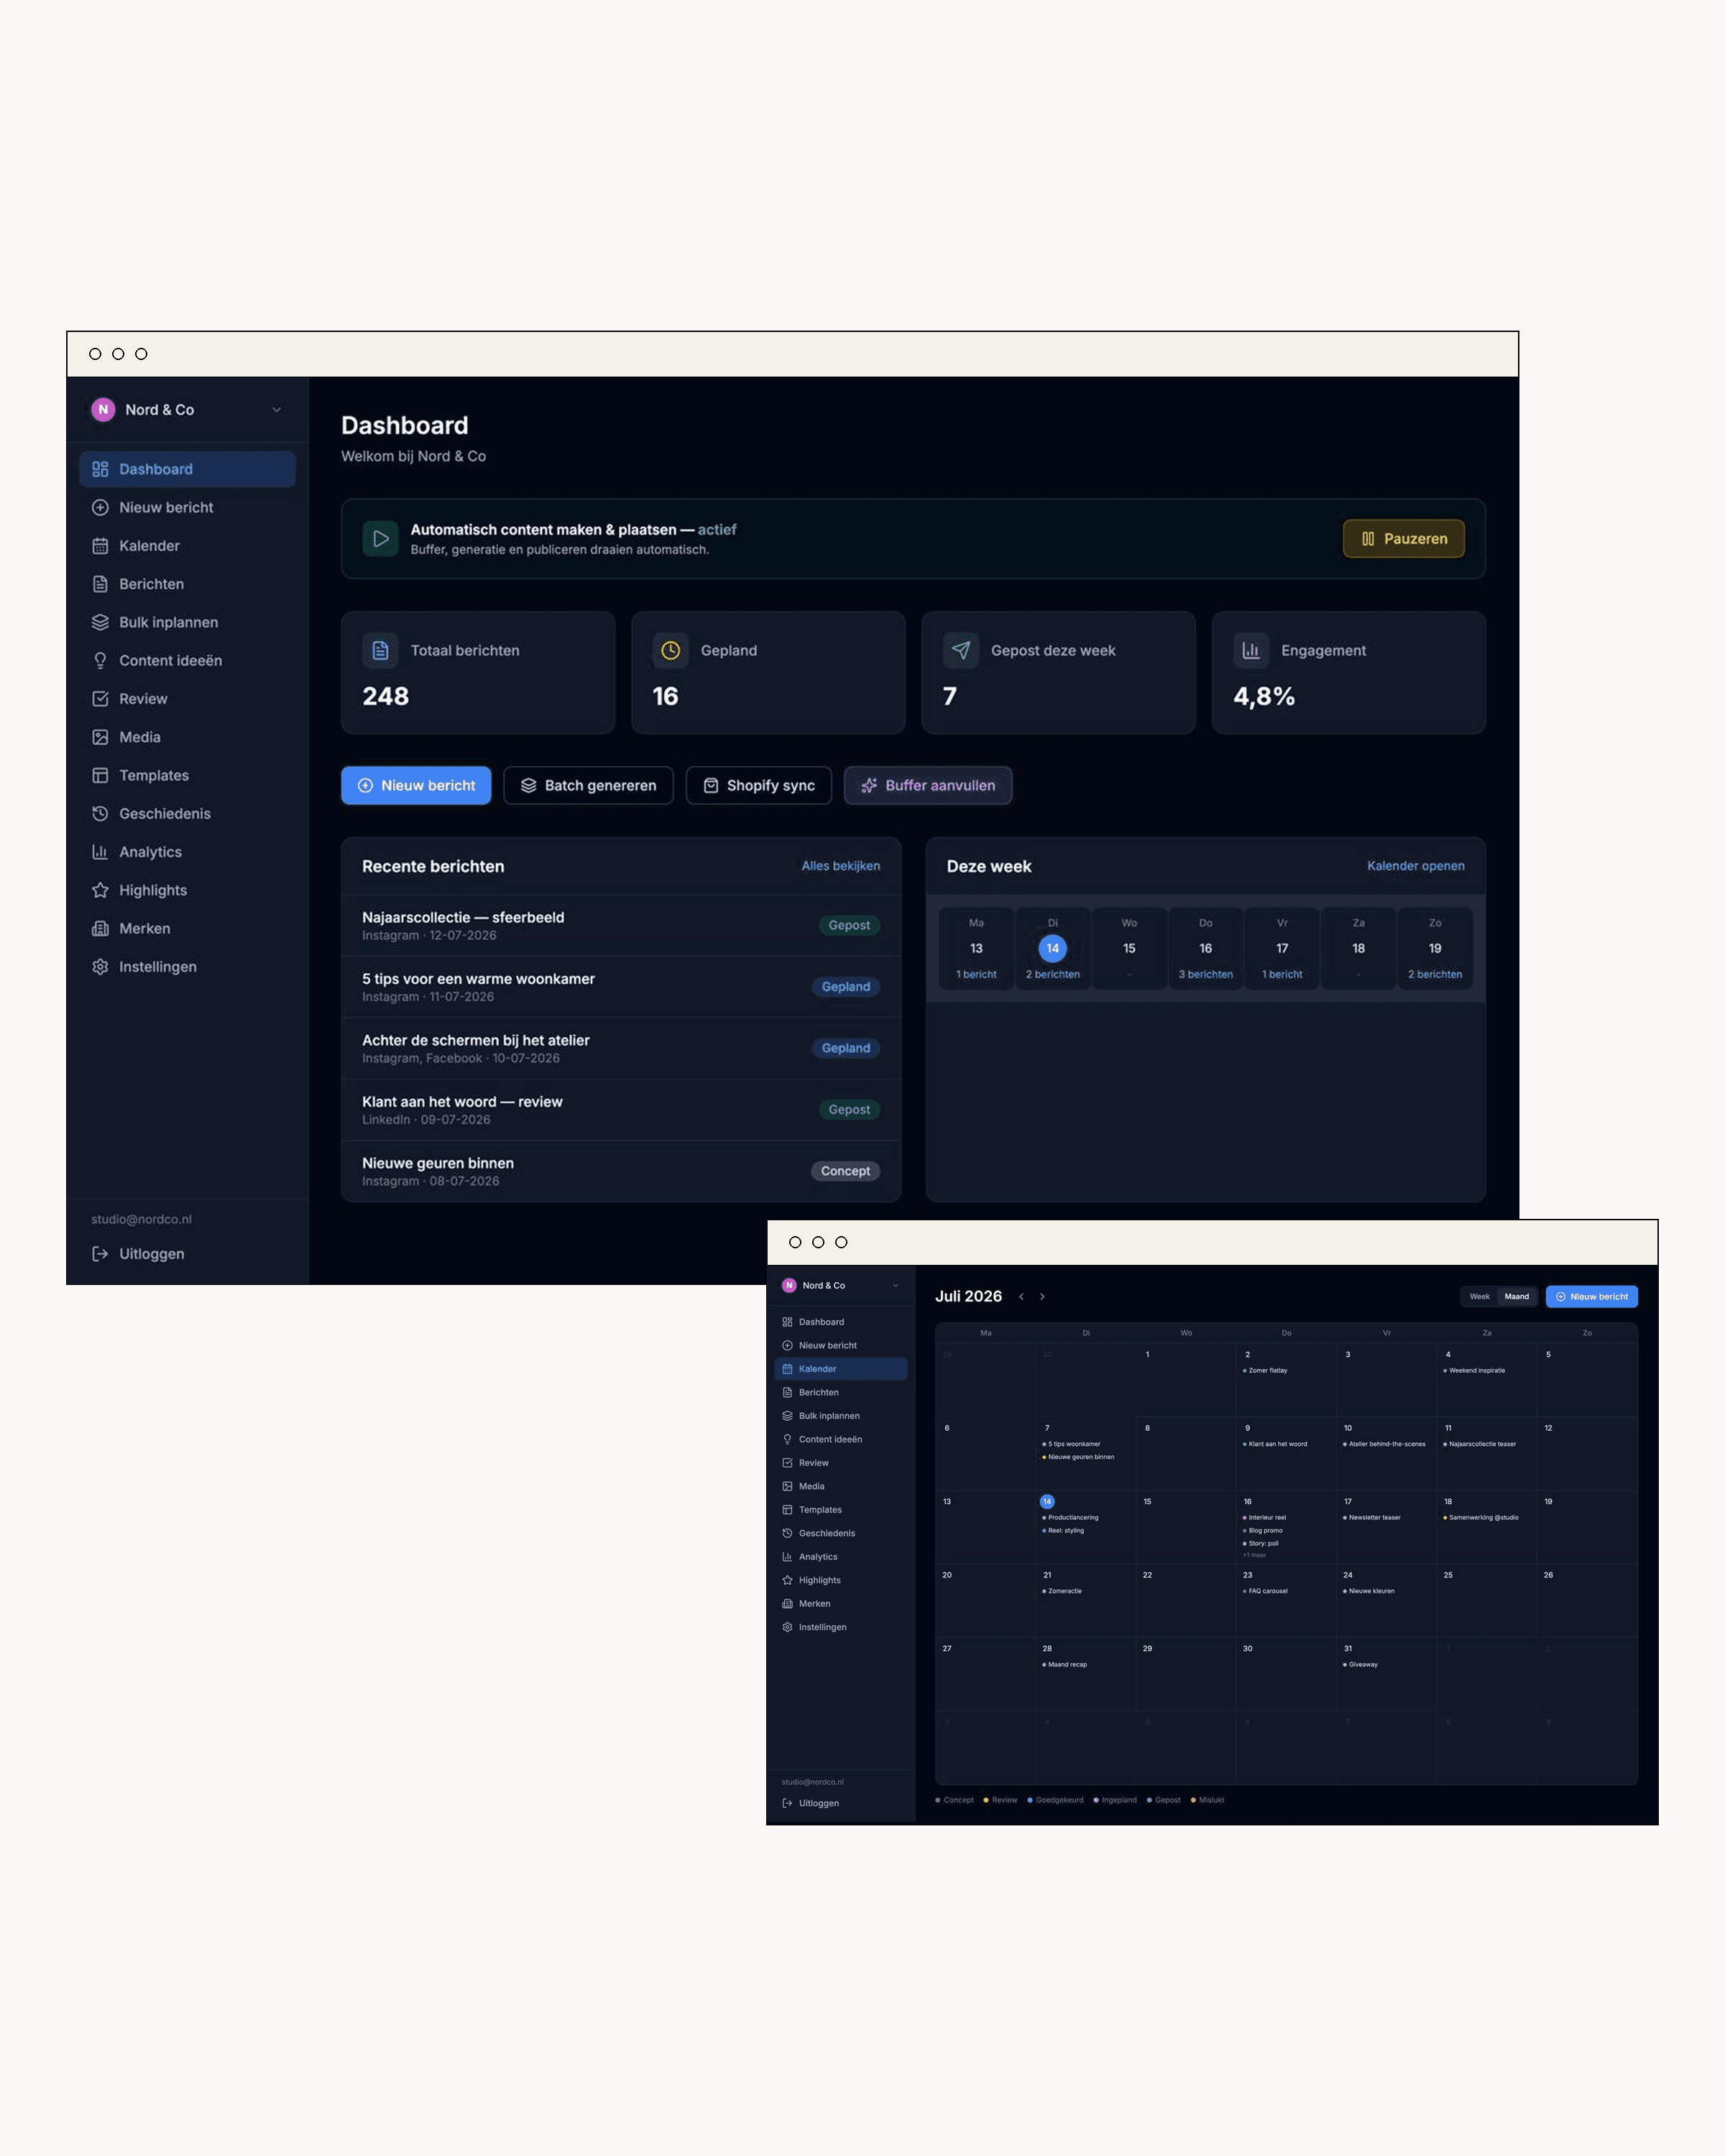Click the Geschiedenis history icon

[100, 814]
